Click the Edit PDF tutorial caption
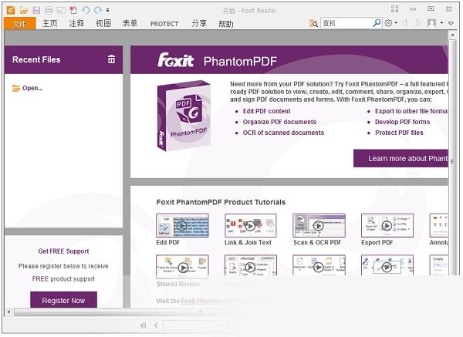 point(167,242)
